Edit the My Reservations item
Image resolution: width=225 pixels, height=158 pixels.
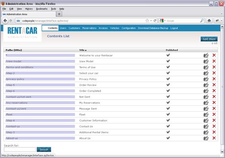pyautogui.click(x=206, y=102)
